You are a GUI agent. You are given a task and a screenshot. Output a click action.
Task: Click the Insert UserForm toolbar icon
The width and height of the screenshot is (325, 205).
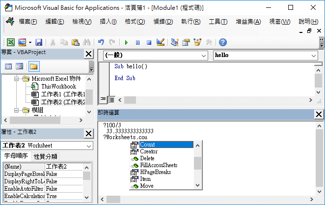click(22, 42)
